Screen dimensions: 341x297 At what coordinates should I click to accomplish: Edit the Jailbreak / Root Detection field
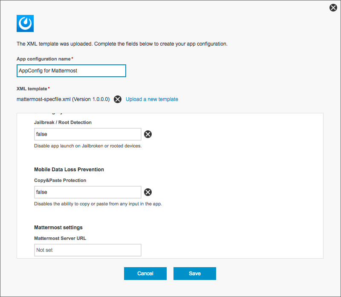coord(88,134)
